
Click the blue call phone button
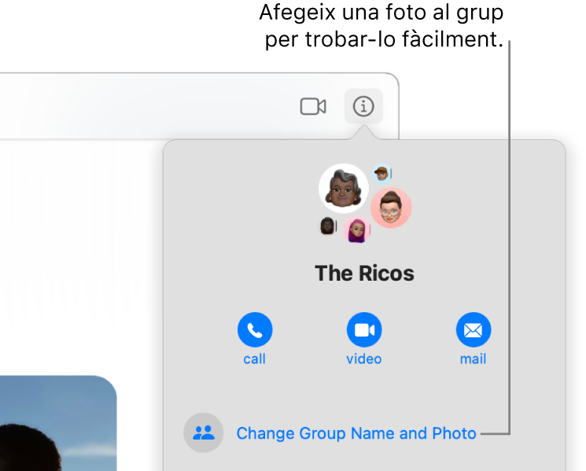pos(255,329)
